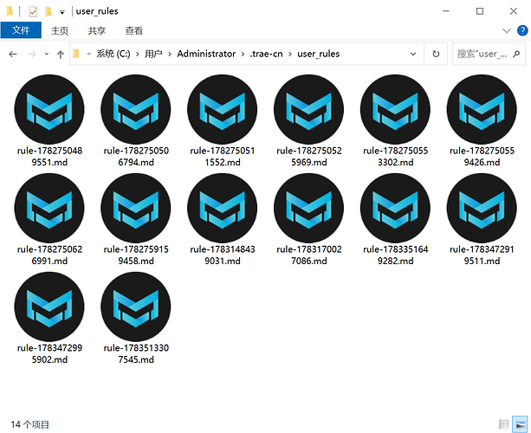Choose rule-1782750559426.md file icon
Viewport: 531px width, 433px height.
click(482, 109)
